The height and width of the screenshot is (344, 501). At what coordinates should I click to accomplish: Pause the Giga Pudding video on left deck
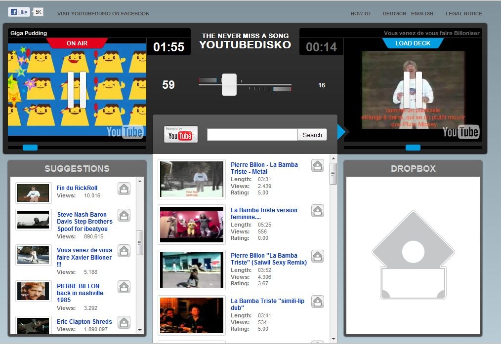[77, 90]
